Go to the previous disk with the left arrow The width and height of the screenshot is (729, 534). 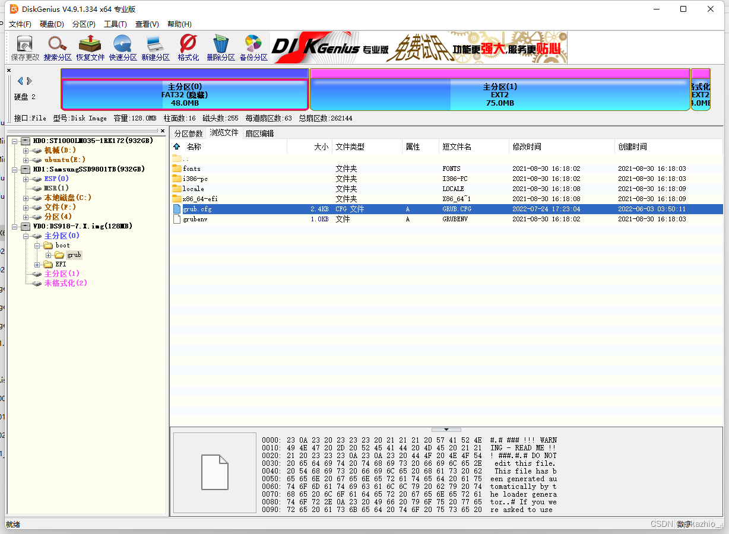20,81
